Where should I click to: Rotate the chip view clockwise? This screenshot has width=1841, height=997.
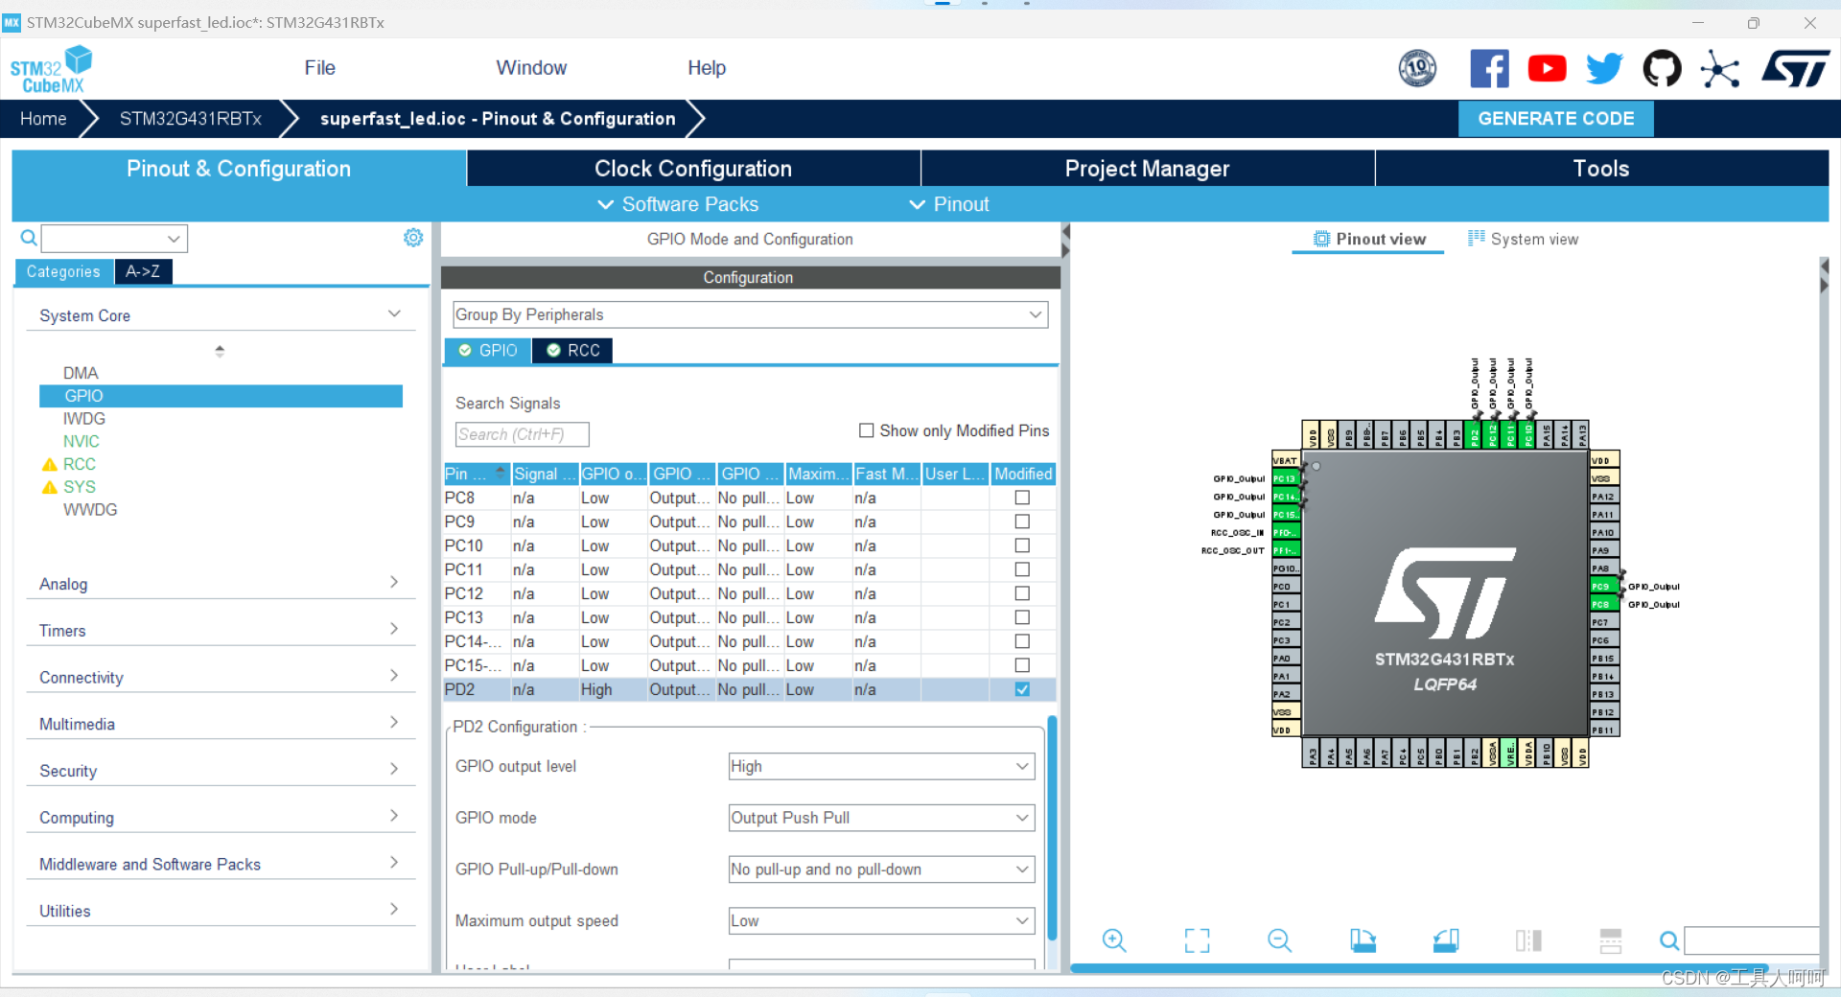tap(1363, 940)
